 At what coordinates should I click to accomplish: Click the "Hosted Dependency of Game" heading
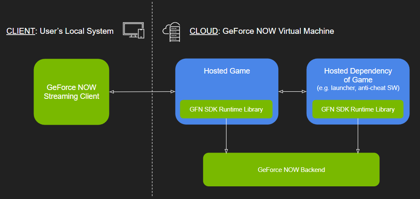click(358, 75)
